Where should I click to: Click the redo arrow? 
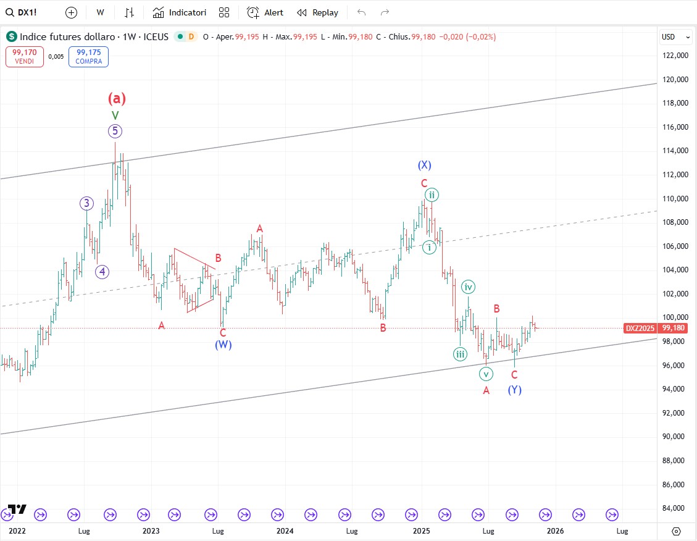385,12
